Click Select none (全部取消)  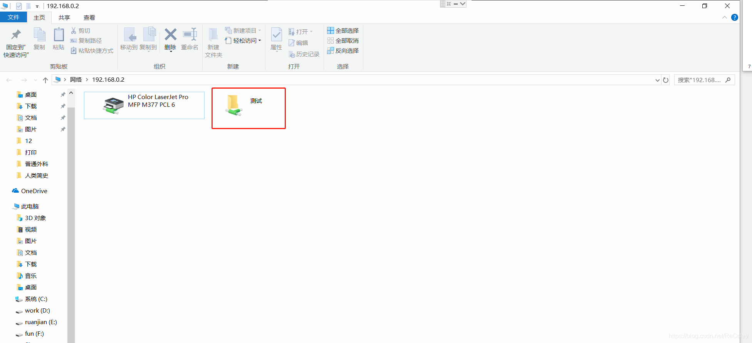(x=343, y=40)
